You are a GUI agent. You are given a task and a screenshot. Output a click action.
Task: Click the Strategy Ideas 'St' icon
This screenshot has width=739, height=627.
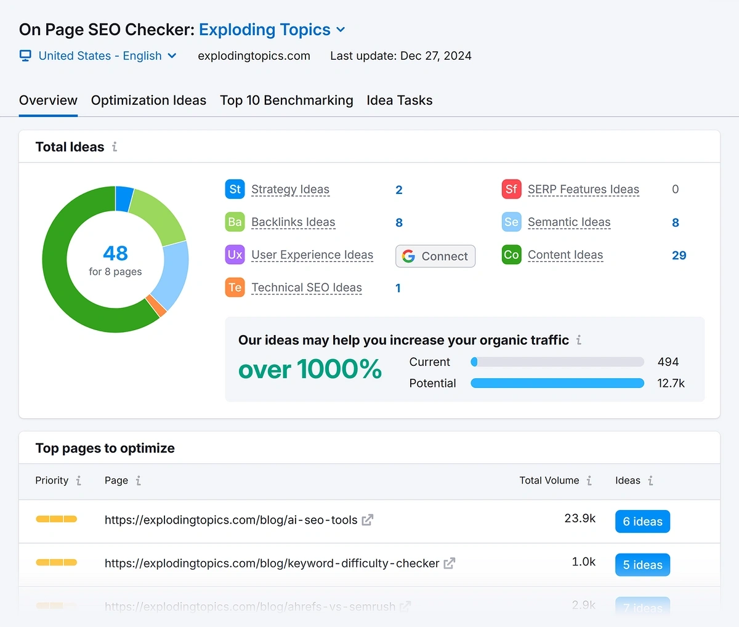[x=235, y=189]
